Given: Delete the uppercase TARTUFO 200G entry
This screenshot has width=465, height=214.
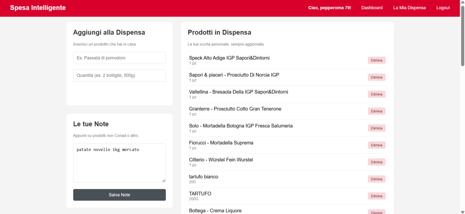Looking at the screenshot, I should tap(376, 196).
